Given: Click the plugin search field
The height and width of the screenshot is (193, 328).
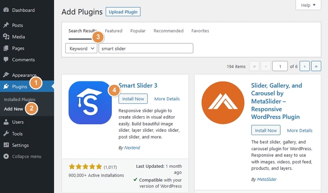Looking at the screenshot, I should pyautogui.click(x=146, y=48).
